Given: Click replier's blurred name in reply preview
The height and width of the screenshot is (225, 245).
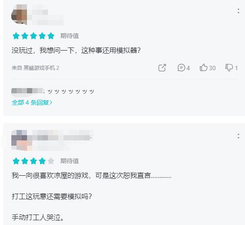Looking at the screenshot, I should (27, 91).
